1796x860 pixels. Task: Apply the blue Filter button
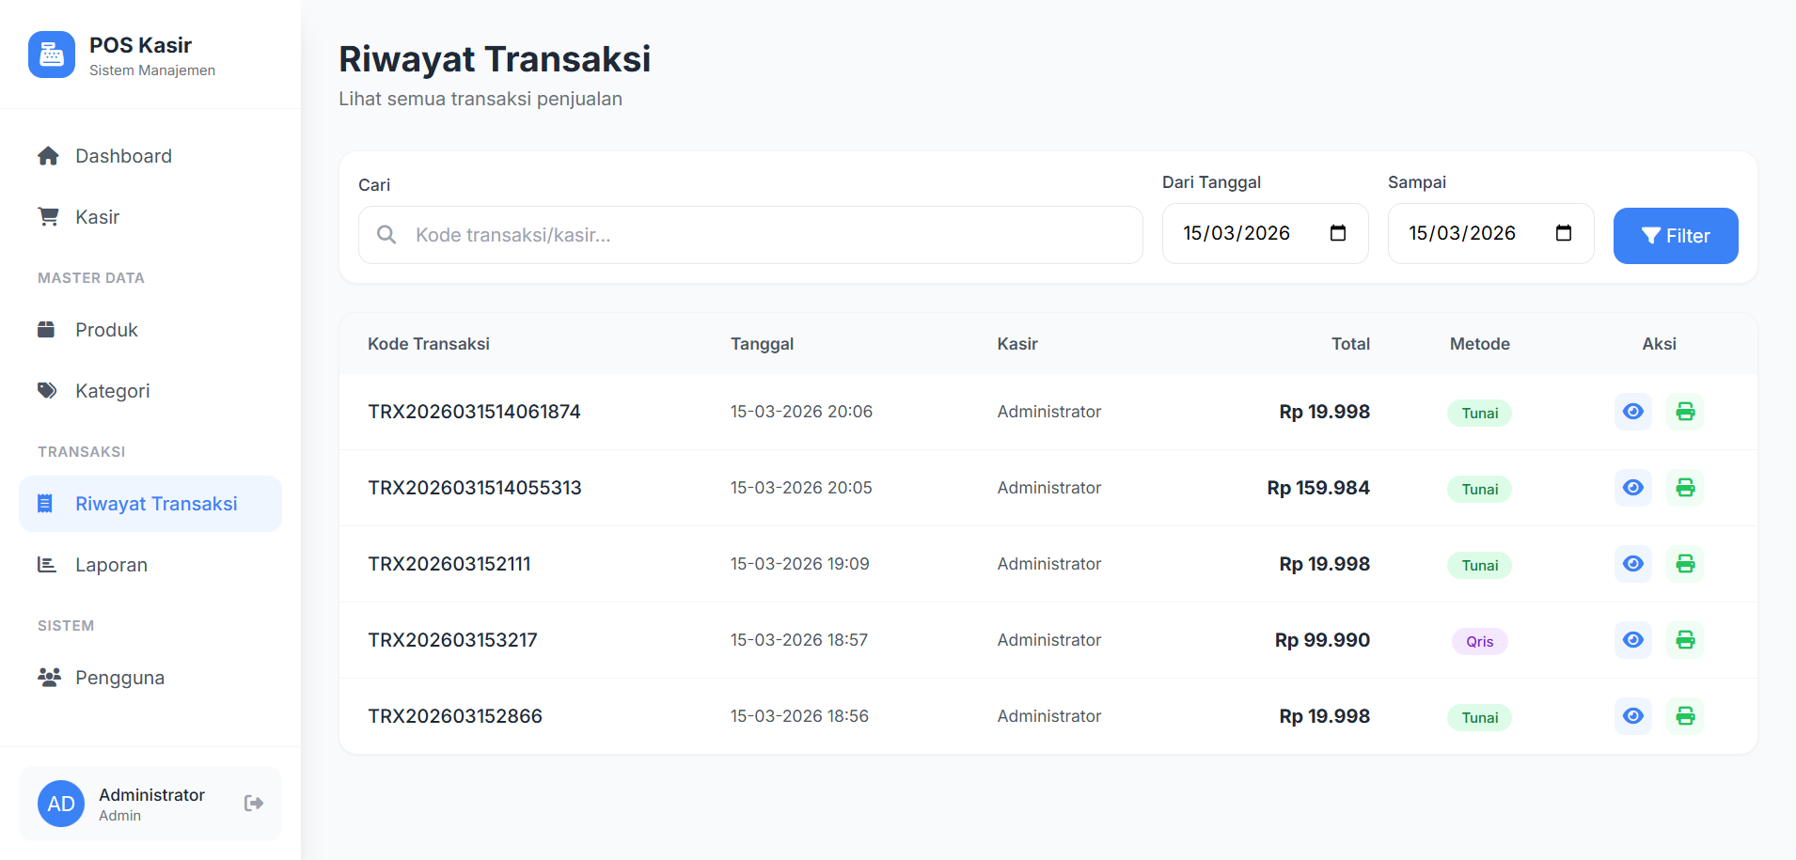point(1675,236)
